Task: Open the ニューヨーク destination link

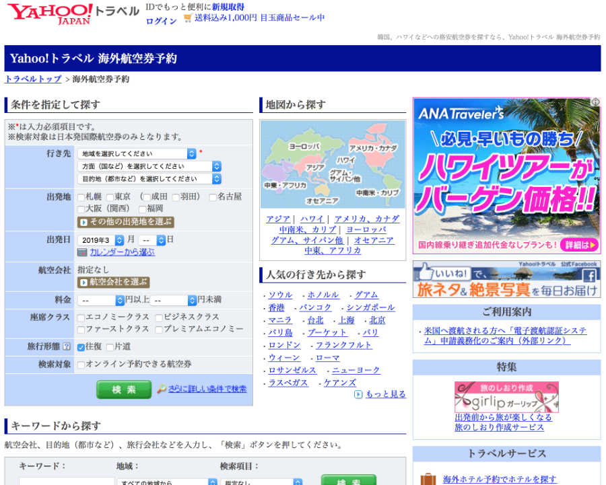Action: [356, 371]
